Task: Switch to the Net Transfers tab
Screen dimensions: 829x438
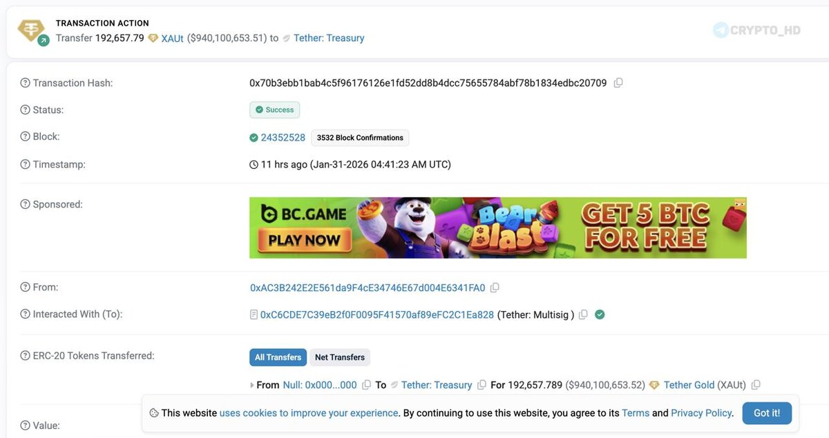Action: click(340, 357)
